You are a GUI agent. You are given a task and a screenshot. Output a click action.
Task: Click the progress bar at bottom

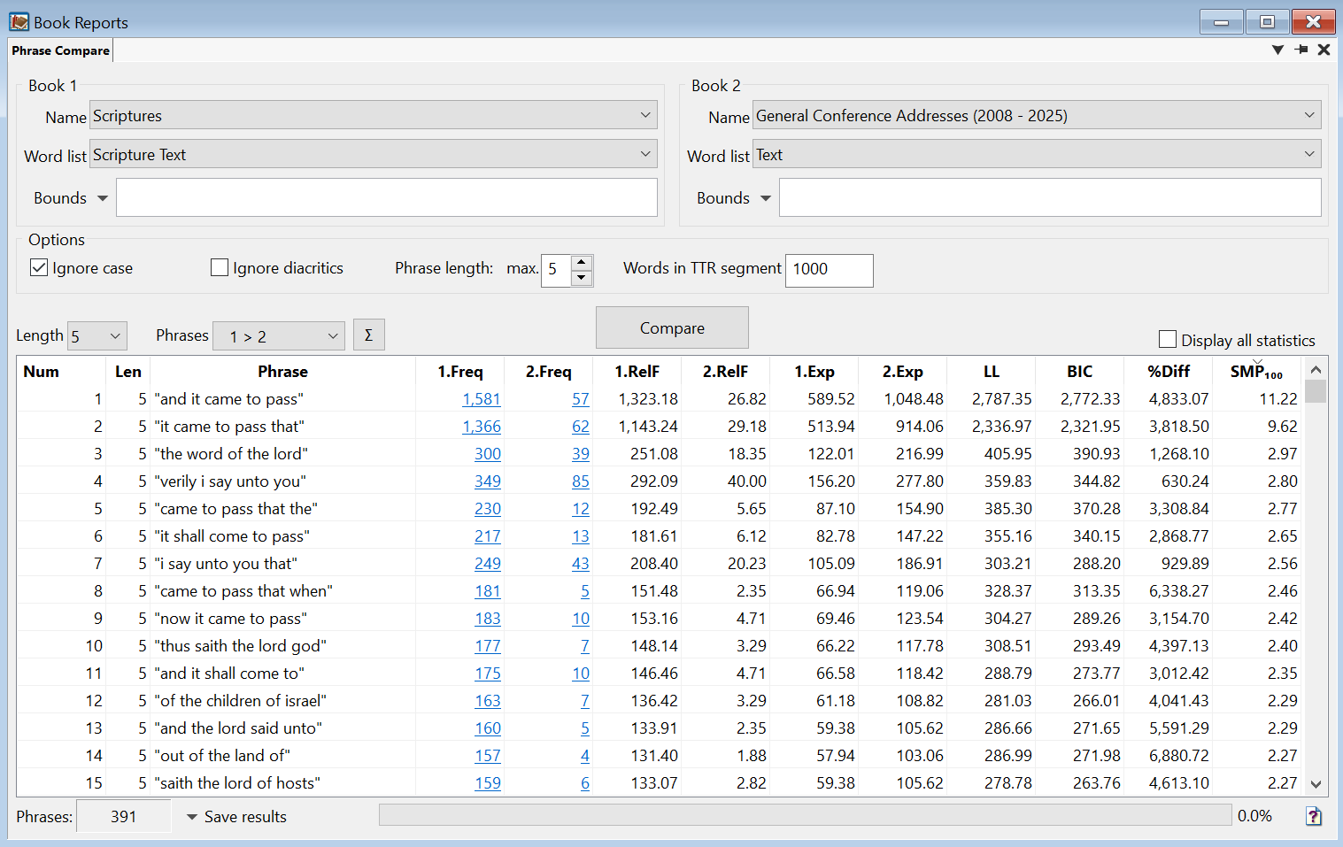(x=804, y=815)
